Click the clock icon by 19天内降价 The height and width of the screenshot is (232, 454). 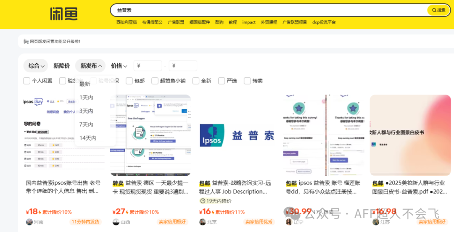coord(202,201)
